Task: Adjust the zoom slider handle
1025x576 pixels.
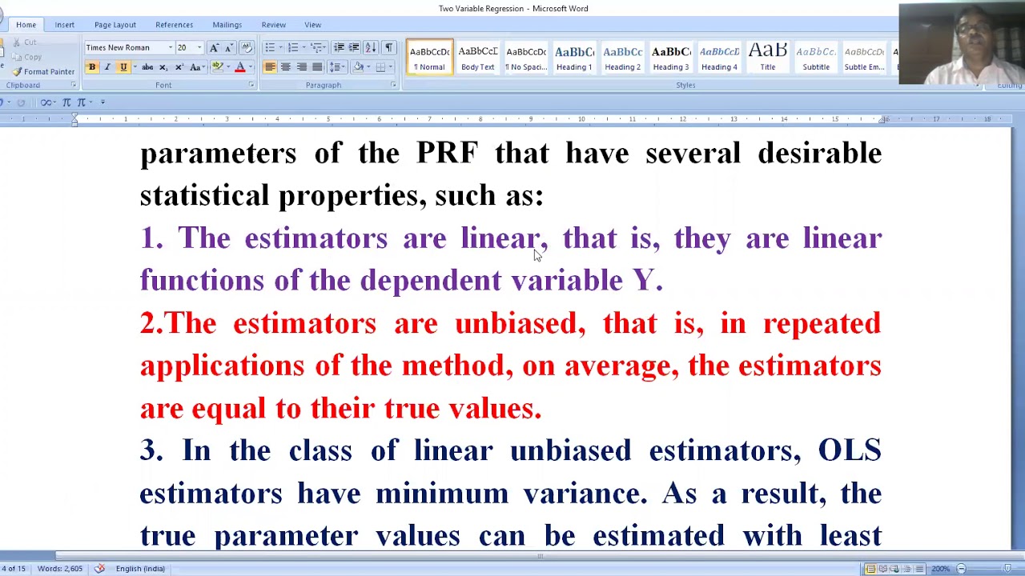Action: point(1007,569)
